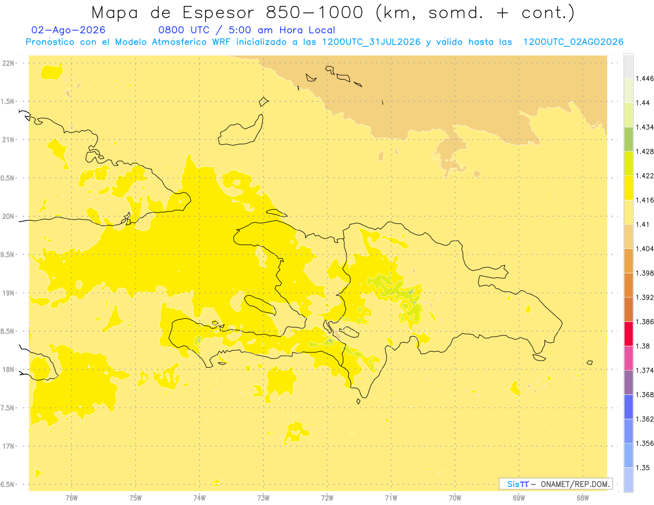Click the "71W" longitude label
654x505 pixels.
[391, 498]
